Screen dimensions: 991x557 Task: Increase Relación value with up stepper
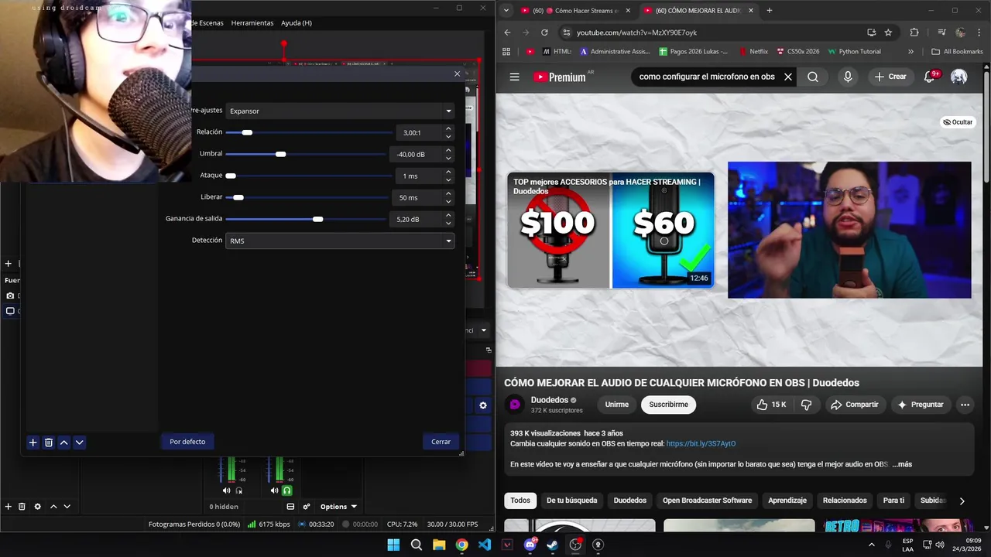(448, 129)
